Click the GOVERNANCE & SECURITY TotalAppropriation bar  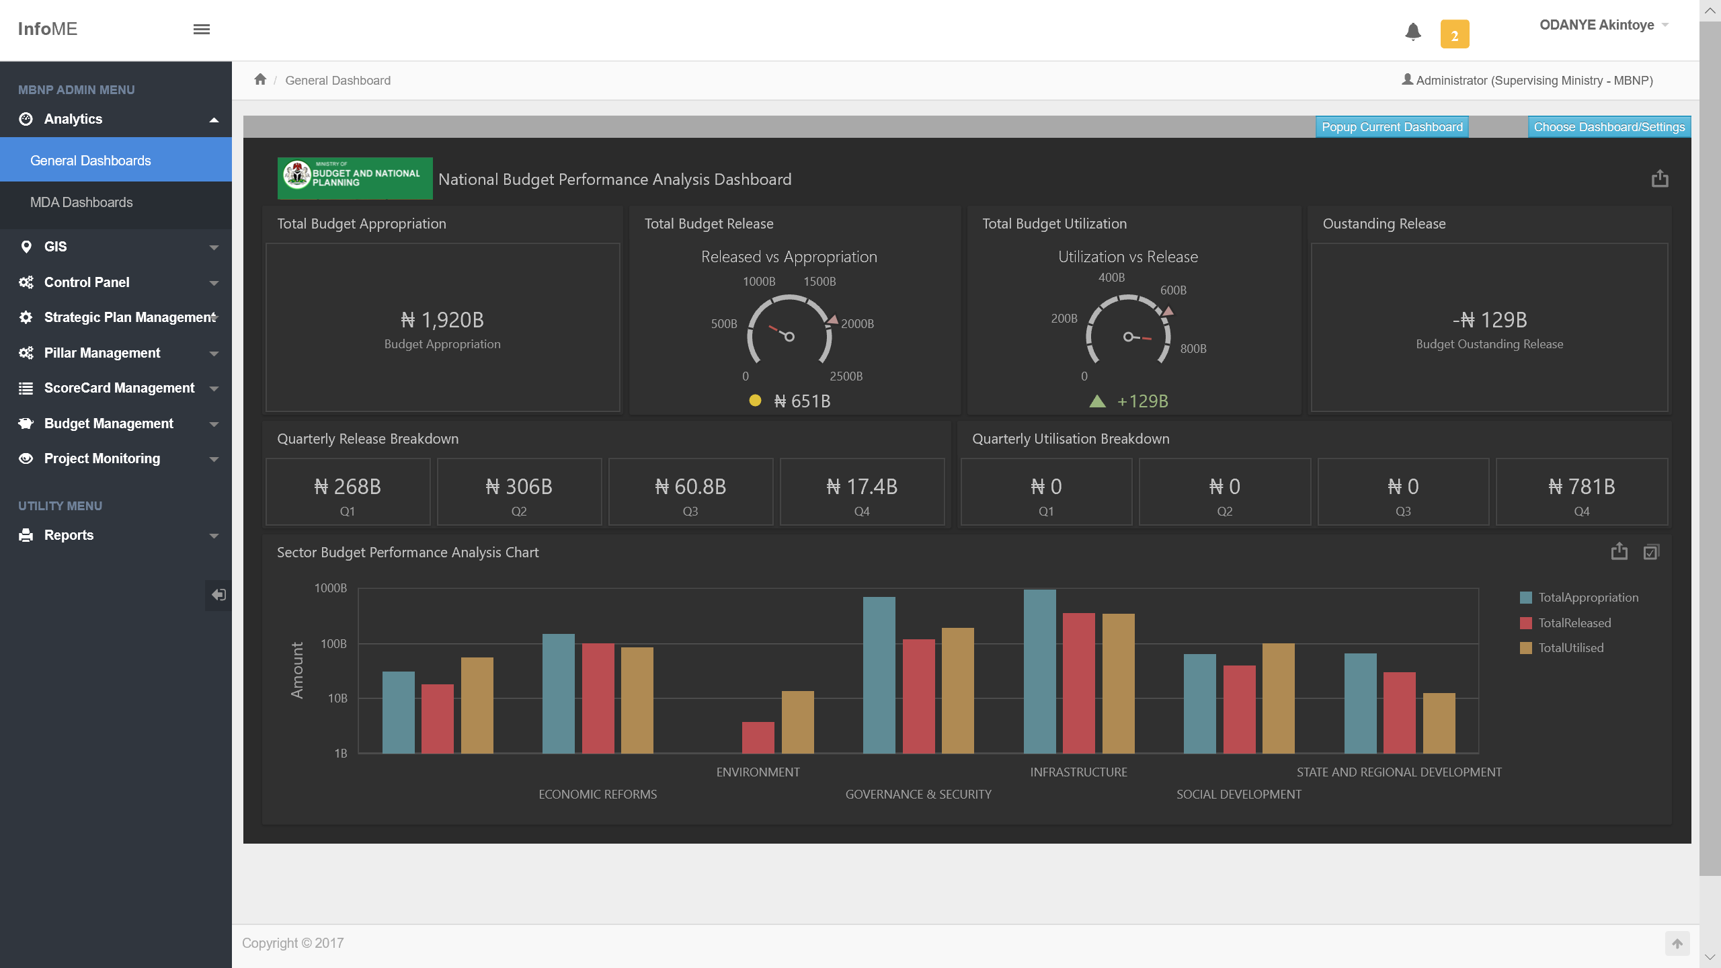click(879, 675)
